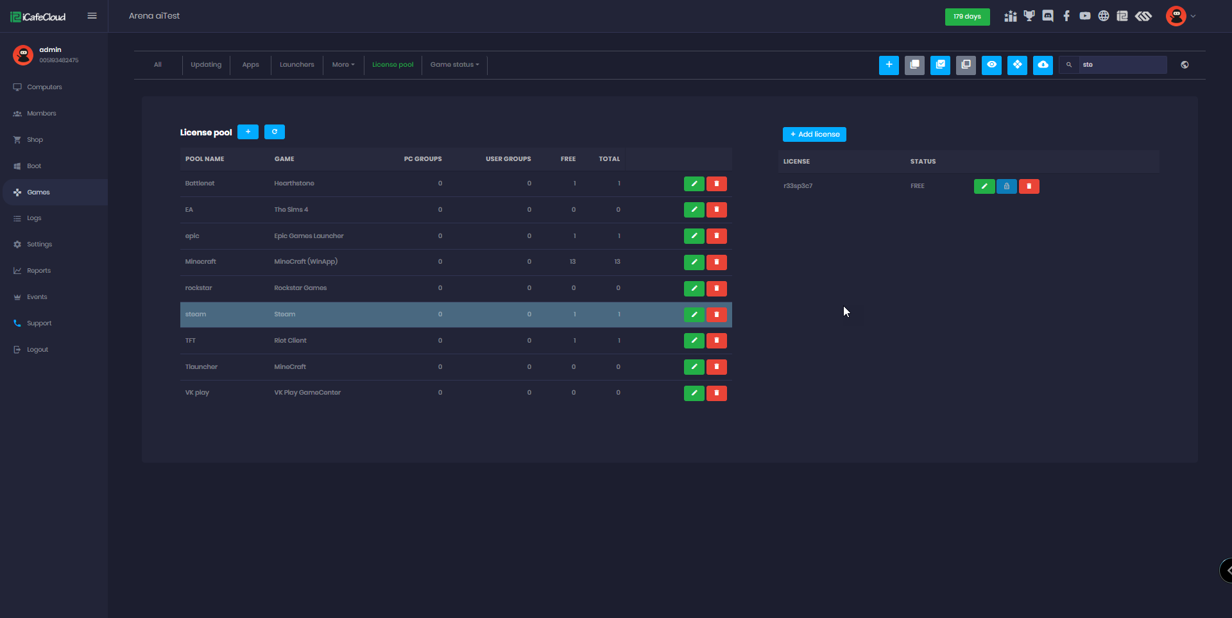Open Computers in the sidebar
1232x618 pixels.
click(44, 87)
